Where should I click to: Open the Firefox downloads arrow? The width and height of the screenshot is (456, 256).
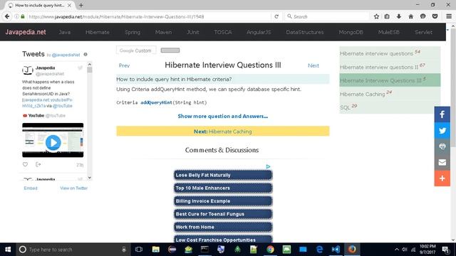399,16
